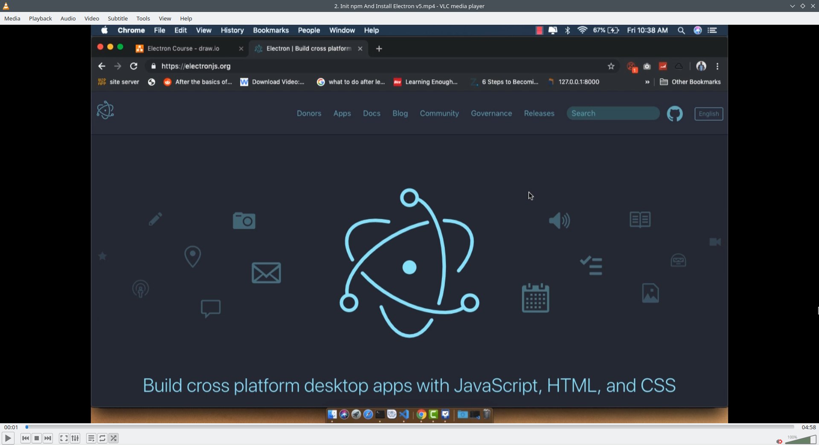The height and width of the screenshot is (445, 819).
Task: Open Chrome three-dot menu in video
Action: click(717, 66)
